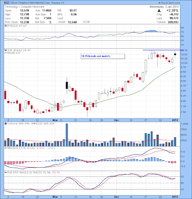Select the P/E value -10.91

(x=73, y=10)
